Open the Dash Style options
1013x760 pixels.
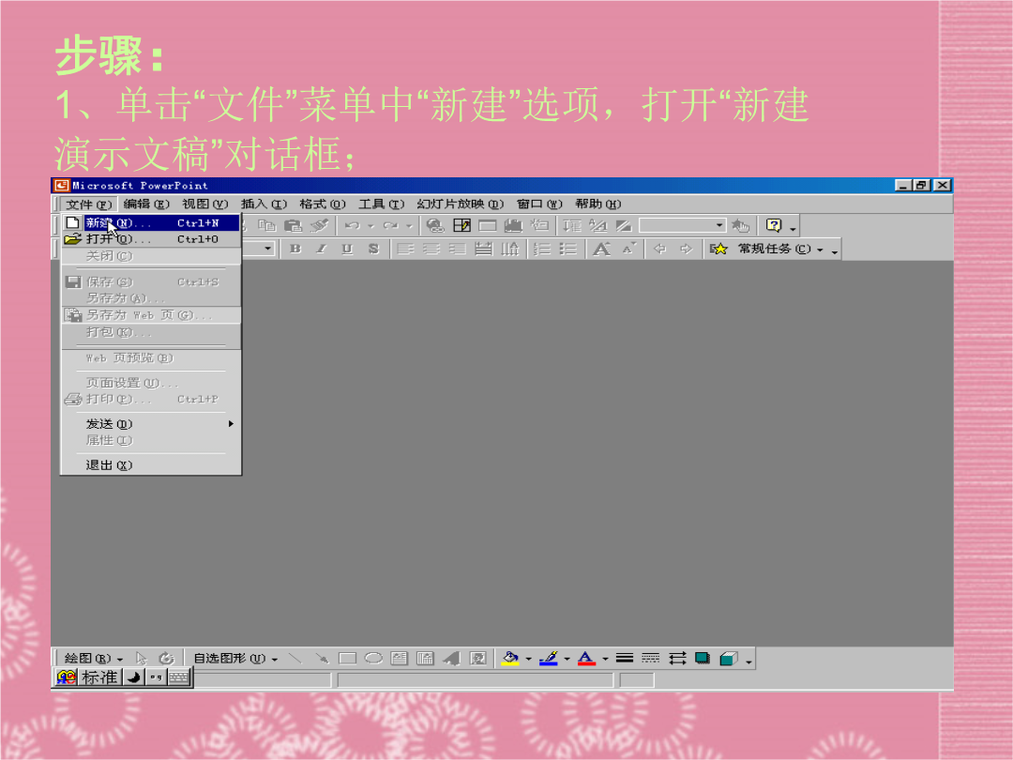coord(651,659)
